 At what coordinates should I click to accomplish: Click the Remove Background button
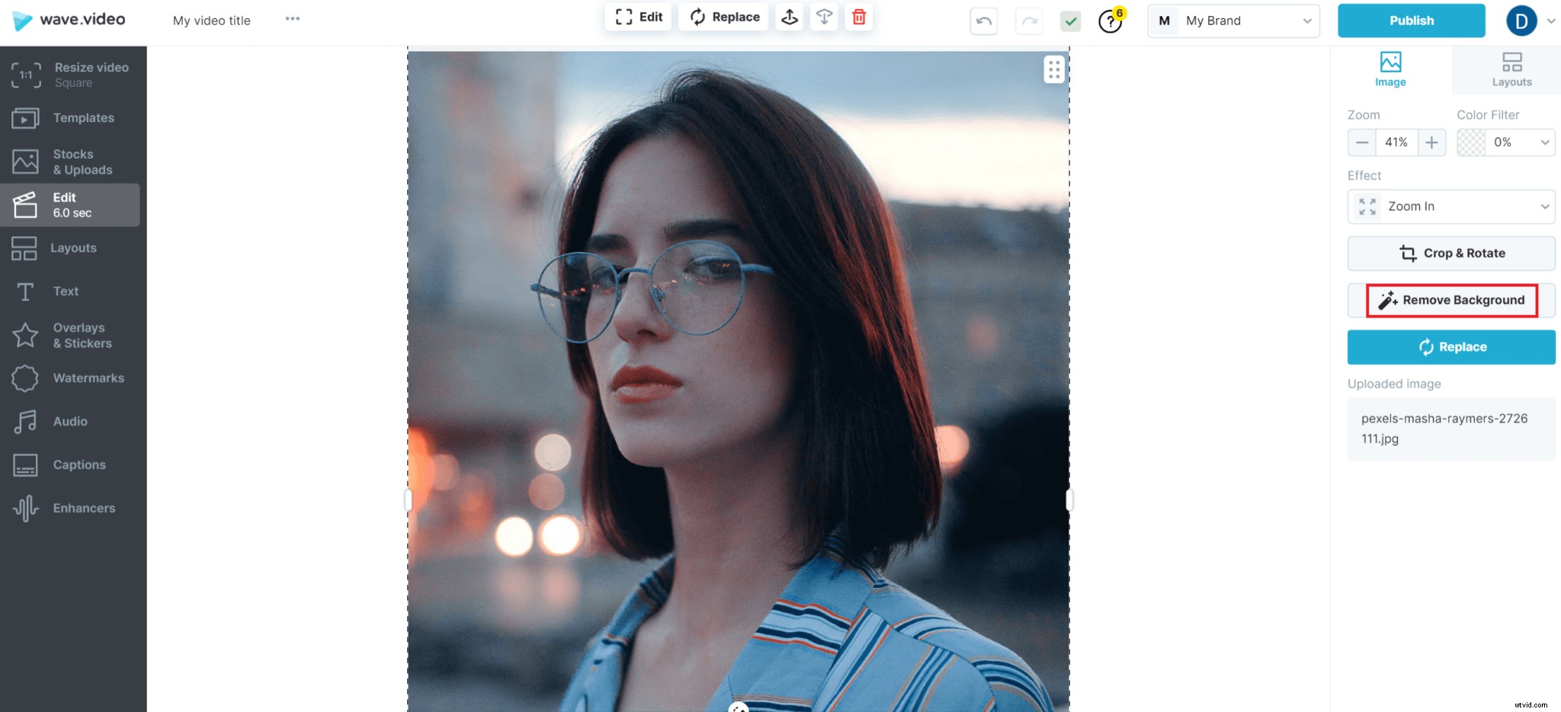pyautogui.click(x=1450, y=300)
